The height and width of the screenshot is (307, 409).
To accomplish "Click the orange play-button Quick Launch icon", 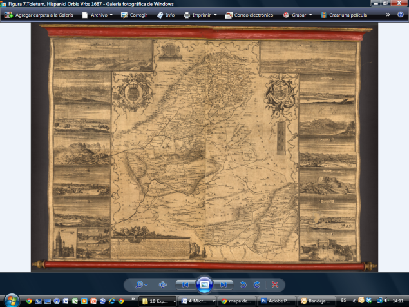I will 84,301.
